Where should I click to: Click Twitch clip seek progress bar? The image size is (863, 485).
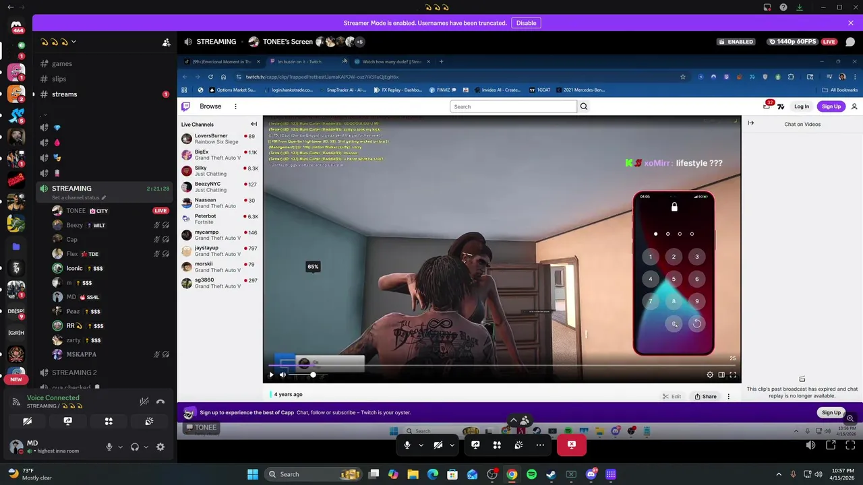pyautogui.click(x=502, y=366)
